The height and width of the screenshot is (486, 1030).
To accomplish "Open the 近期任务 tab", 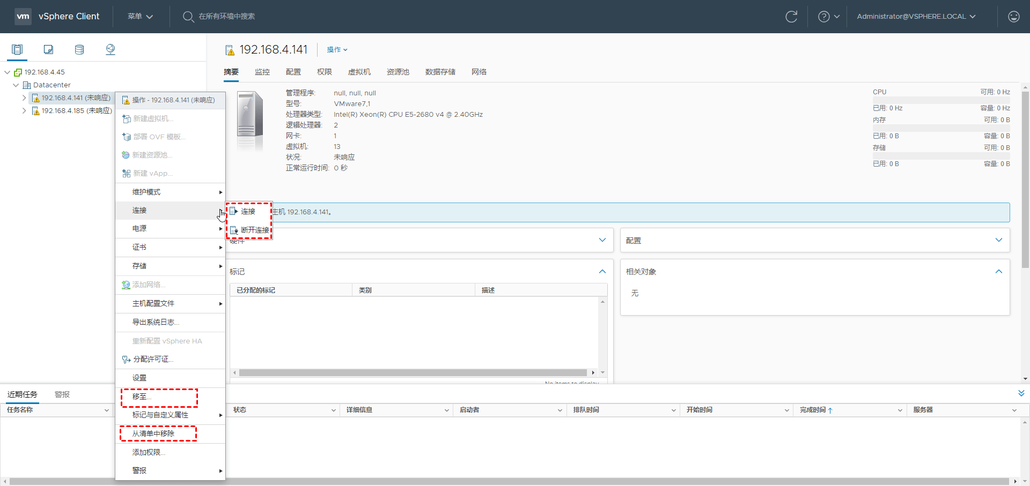I will click(23, 395).
